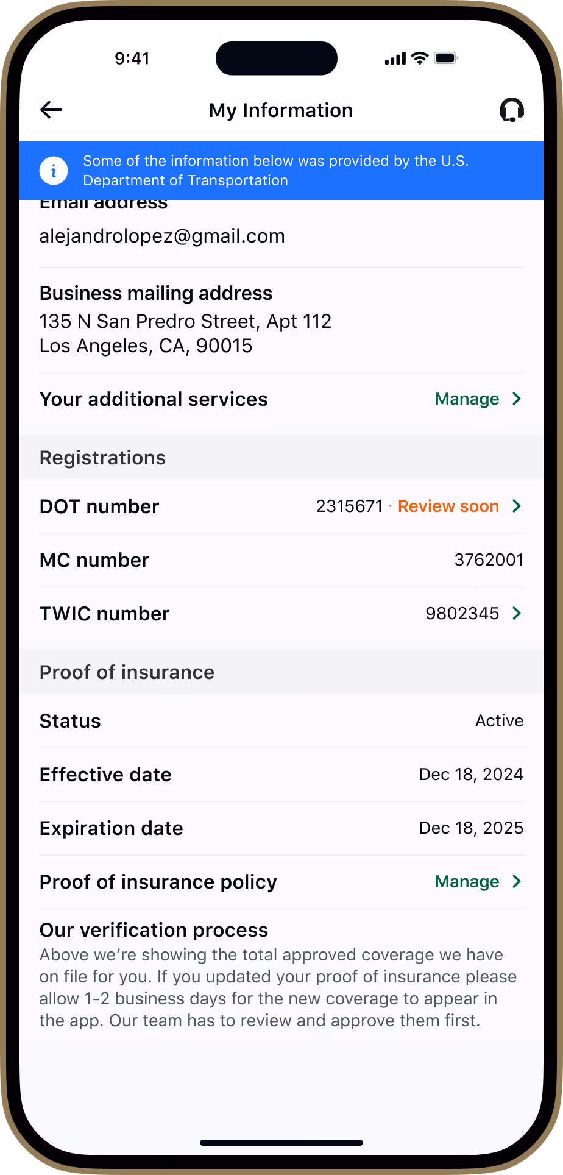Screen dimensions: 563x1175
Task: Expand DOT number row chevron
Action: (517, 506)
